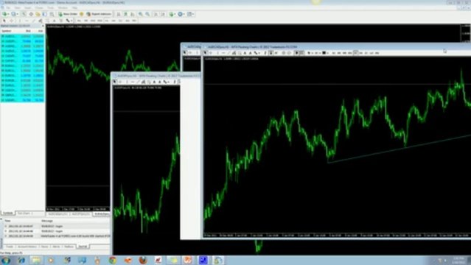471x265 pixels.
Task: Toggle the Market Watch panel icon
Action: (x=24, y=14)
